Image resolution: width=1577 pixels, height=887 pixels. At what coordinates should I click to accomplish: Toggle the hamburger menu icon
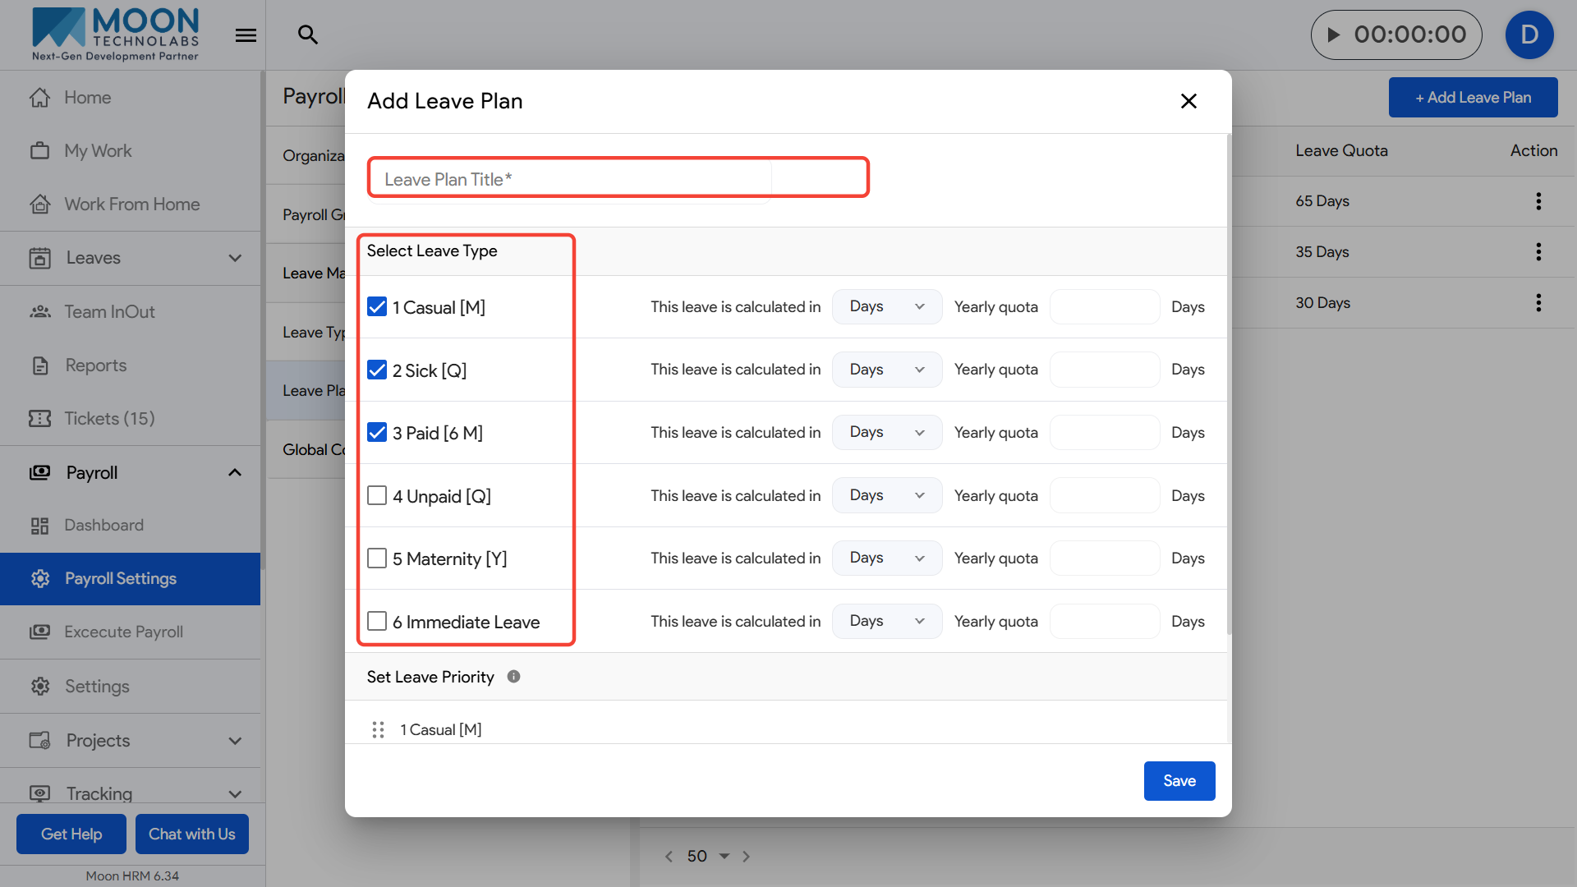(246, 35)
